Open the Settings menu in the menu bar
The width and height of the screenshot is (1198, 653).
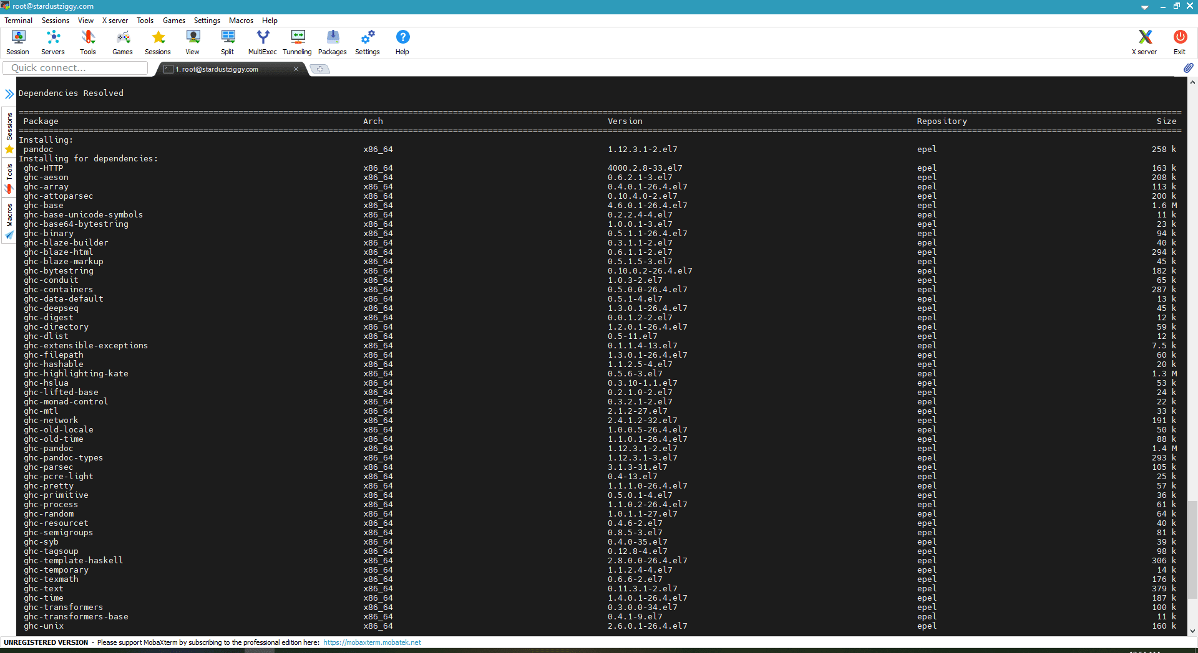207,21
